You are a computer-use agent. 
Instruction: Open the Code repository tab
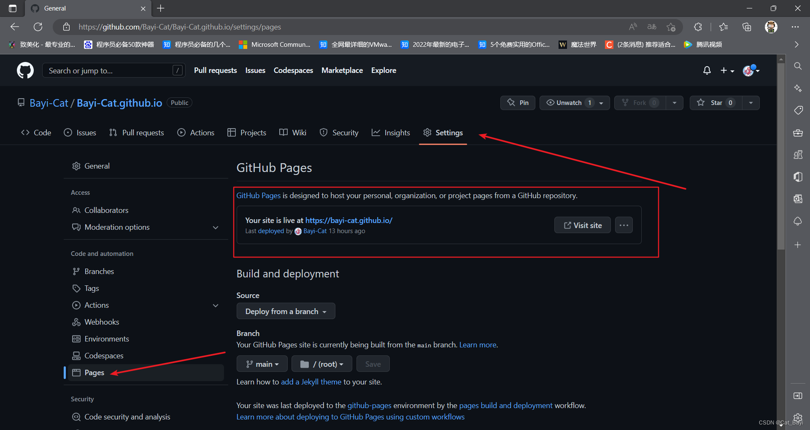[x=36, y=133]
